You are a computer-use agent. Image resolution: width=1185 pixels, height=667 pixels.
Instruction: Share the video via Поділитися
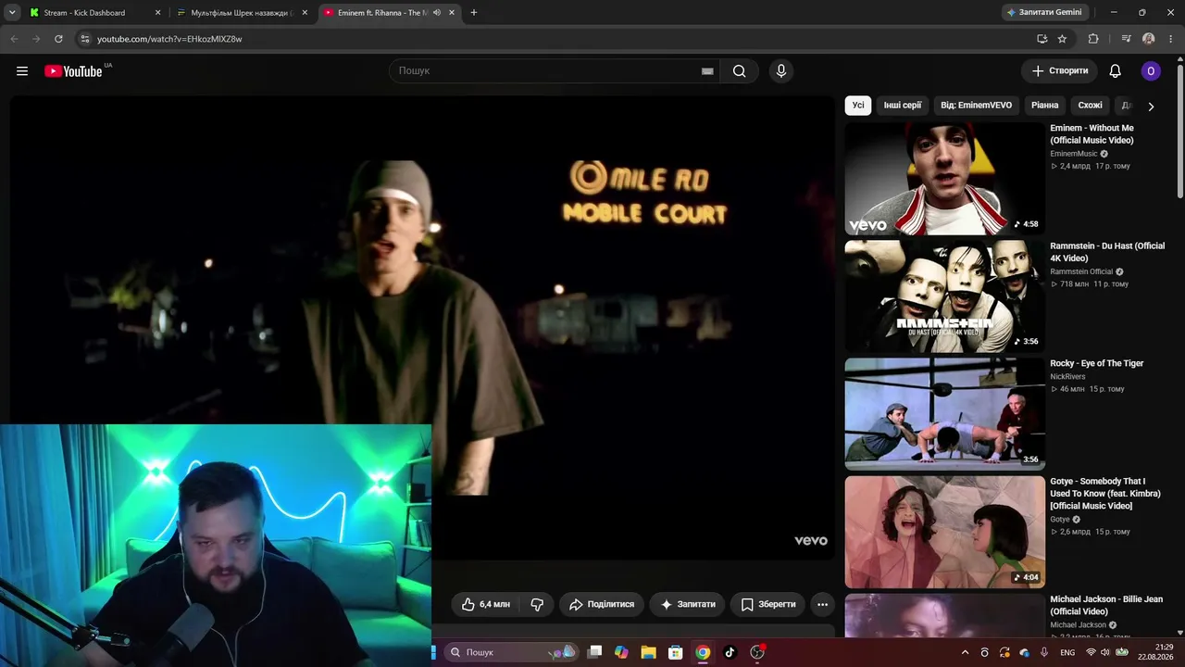coord(602,604)
